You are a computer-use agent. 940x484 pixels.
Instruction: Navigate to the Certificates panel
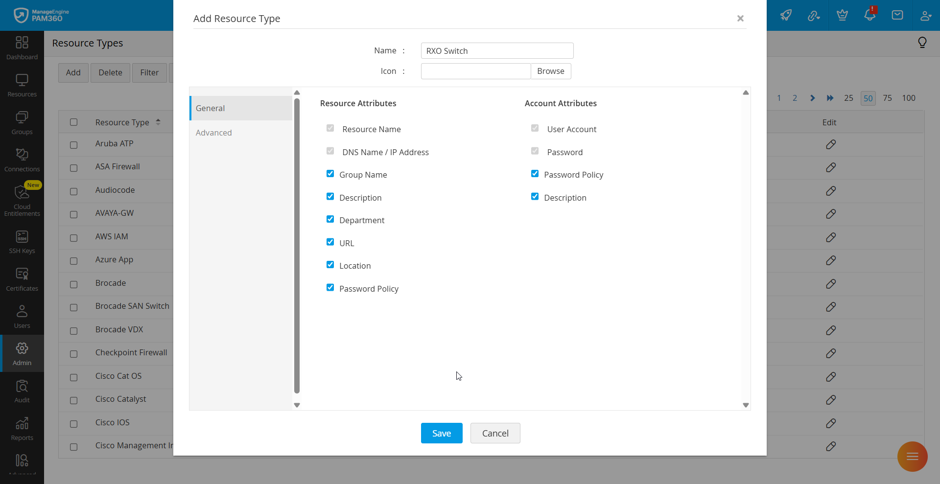(22, 278)
